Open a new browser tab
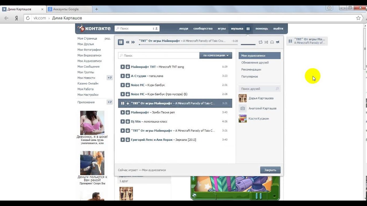The image size is (367, 206). click(96, 9)
